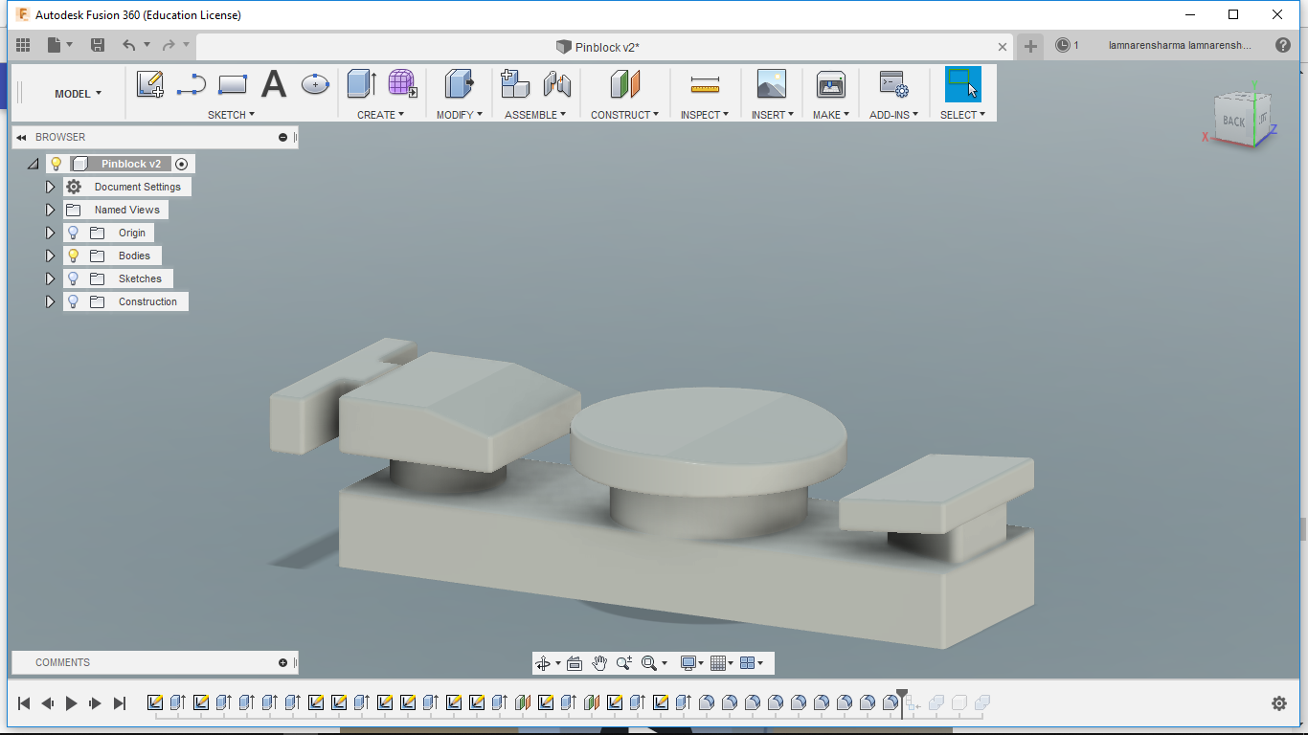Open the Grid and Snaps dropdown
This screenshot has height=735, width=1308.
tap(722, 663)
